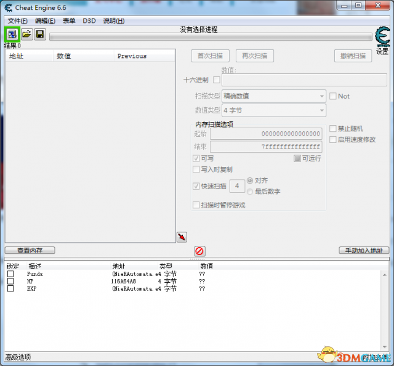Viewport: 394px width, 366px height.
Task: Select the Funds description text
Action: (35, 274)
